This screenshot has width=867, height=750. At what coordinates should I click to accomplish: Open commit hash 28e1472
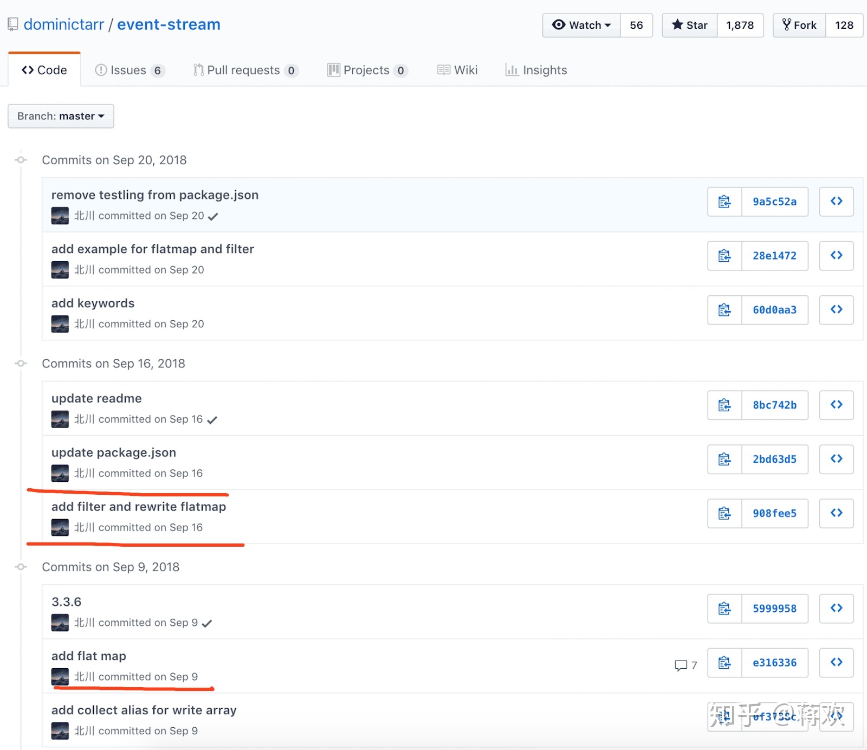775,256
